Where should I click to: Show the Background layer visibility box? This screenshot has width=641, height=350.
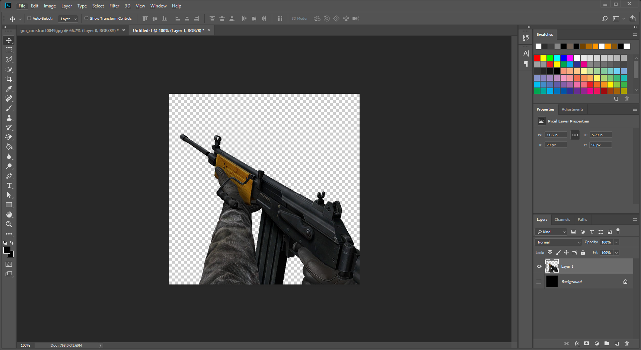(539, 281)
